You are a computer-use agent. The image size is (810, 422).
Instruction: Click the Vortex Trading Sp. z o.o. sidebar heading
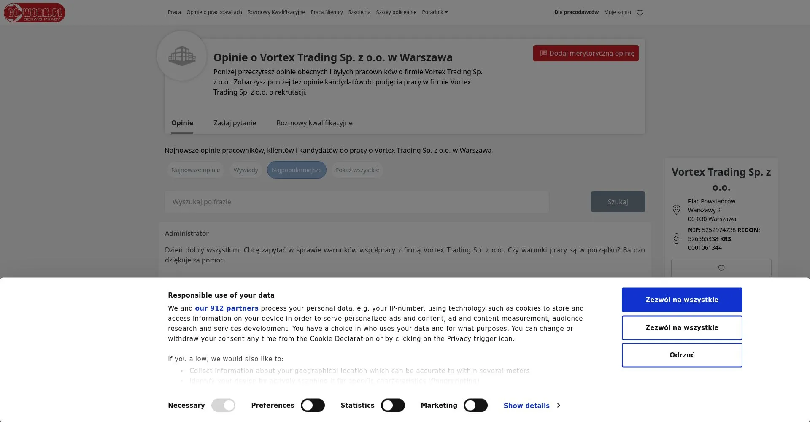coord(721,180)
